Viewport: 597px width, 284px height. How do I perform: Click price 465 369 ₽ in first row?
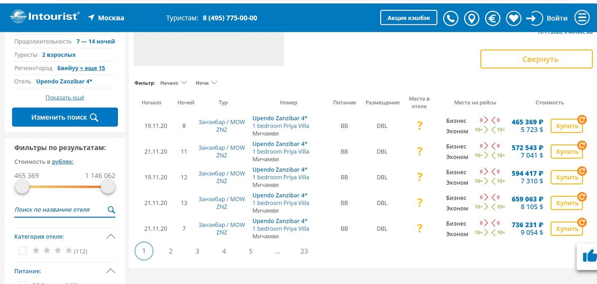click(x=527, y=122)
